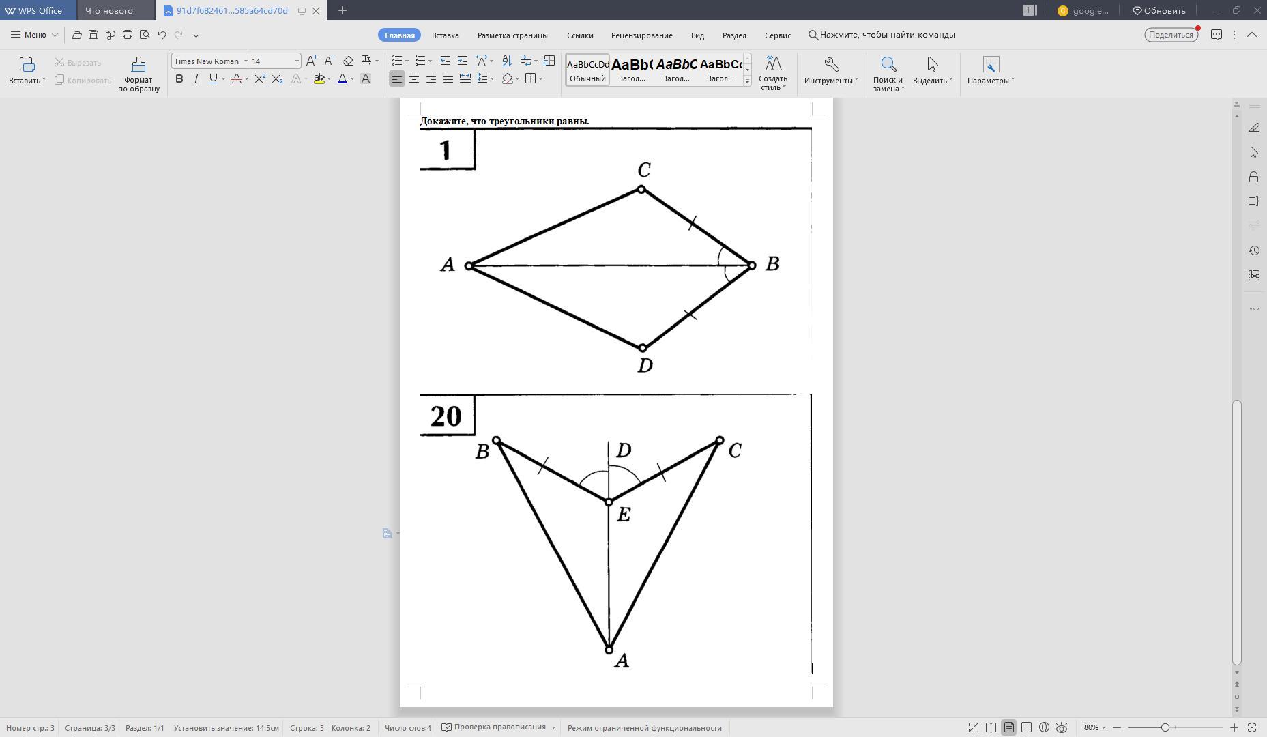The height and width of the screenshot is (737, 1267).
Task: Set right paragraph alignment
Action: coord(431,79)
